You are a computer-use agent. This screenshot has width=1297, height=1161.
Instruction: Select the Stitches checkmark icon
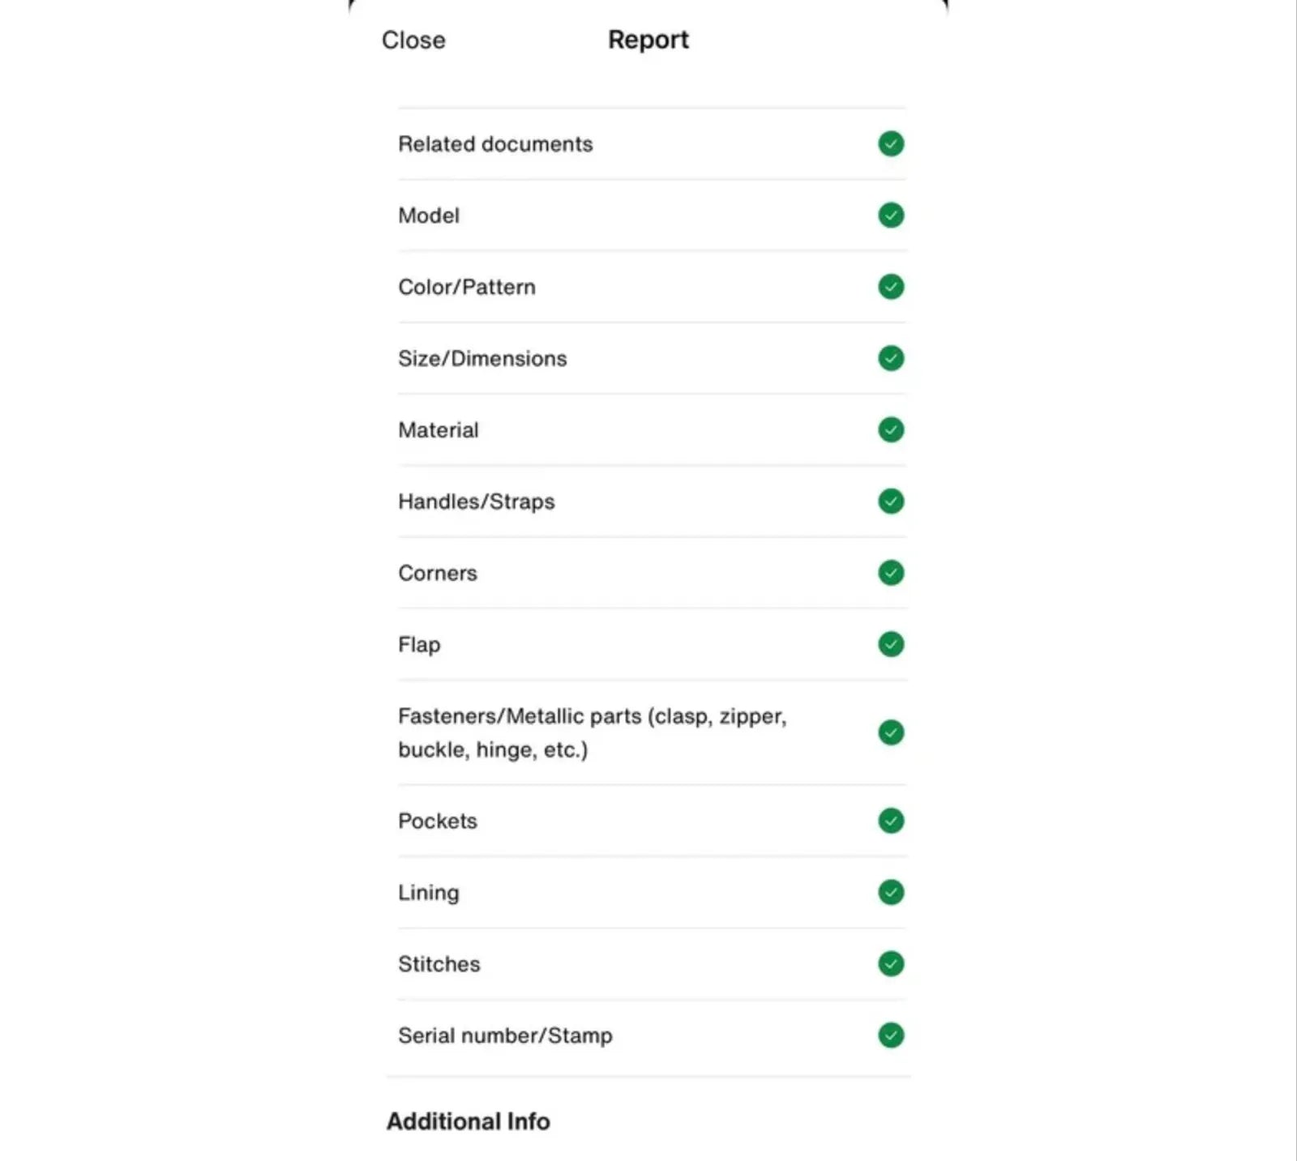(891, 964)
